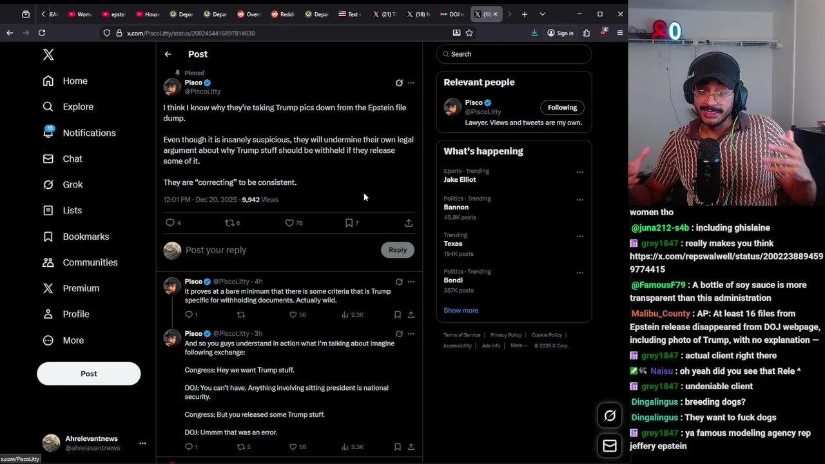Open the Home page

(65, 81)
